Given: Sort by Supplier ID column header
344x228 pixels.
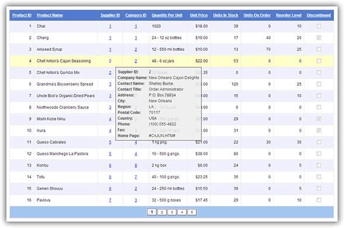Looking at the screenshot, I should [x=110, y=15].
